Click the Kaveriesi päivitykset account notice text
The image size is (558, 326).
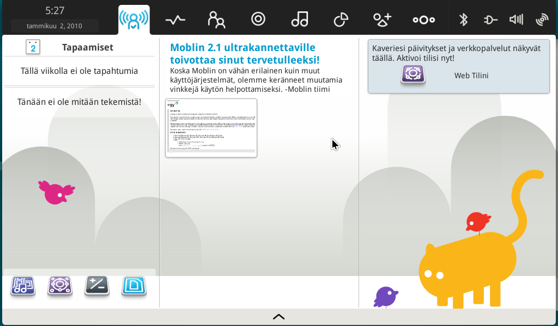pyautogui.click(x=456, y=53)
